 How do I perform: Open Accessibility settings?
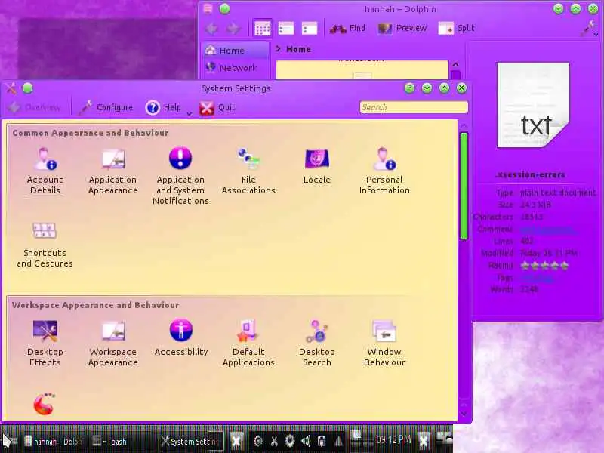(180, 337)
